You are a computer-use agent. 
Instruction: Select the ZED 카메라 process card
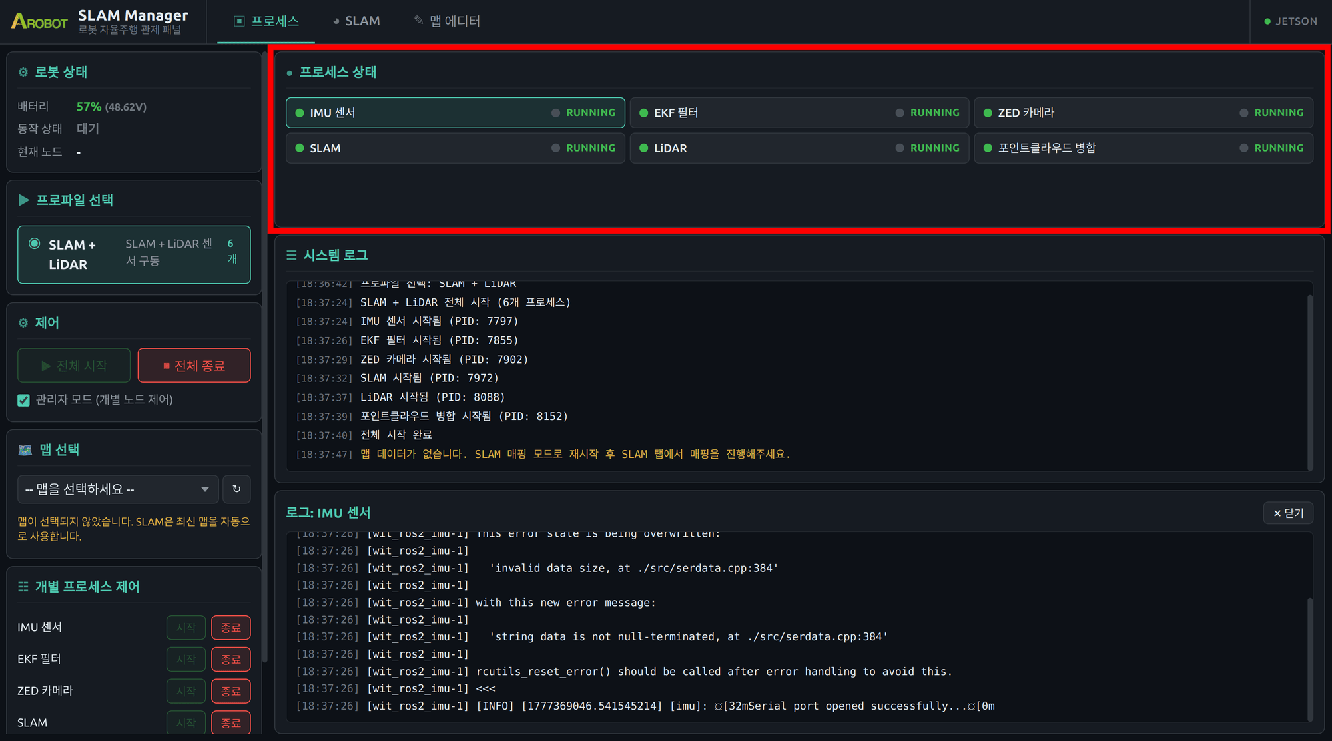(x=1144, y=113)
